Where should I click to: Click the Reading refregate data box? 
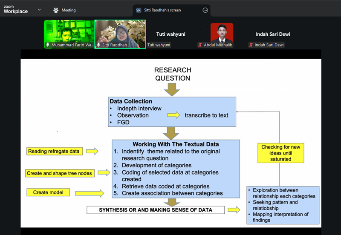click(55, 151)
